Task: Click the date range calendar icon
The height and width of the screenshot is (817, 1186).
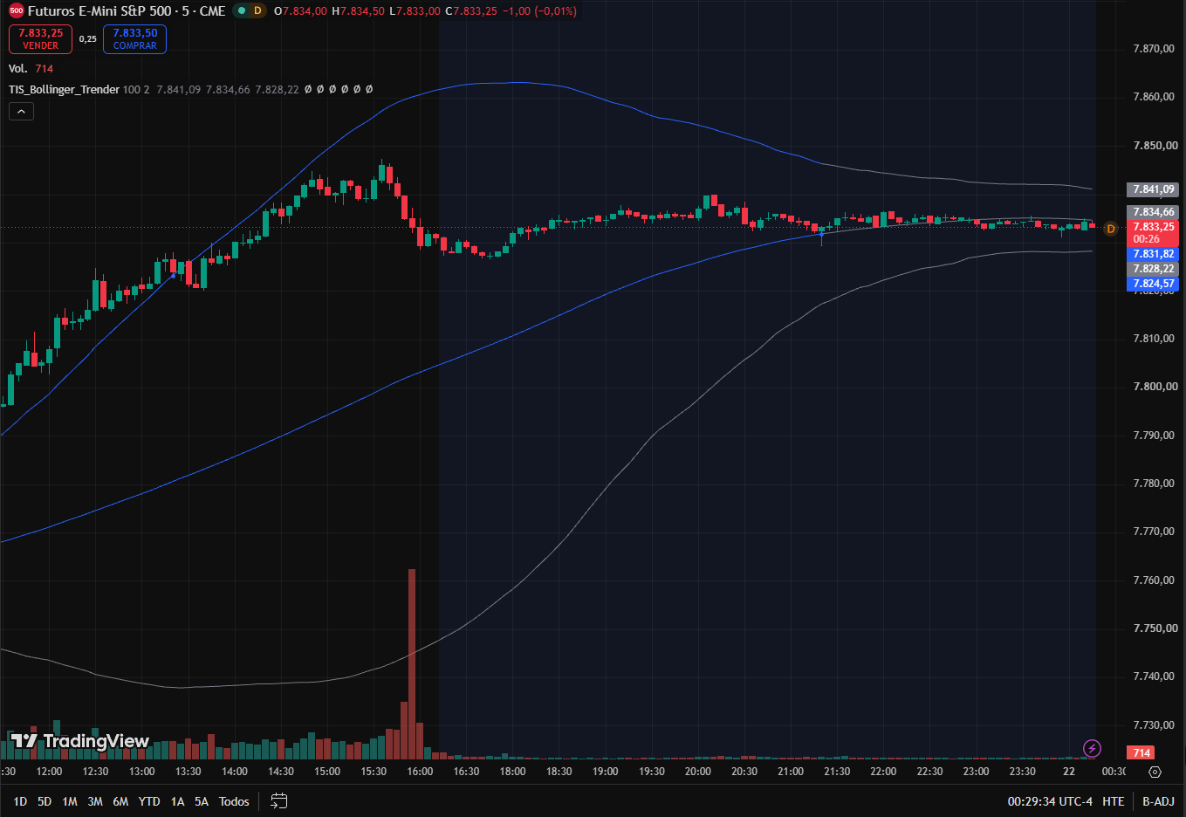Action: (x=279, y=800)
